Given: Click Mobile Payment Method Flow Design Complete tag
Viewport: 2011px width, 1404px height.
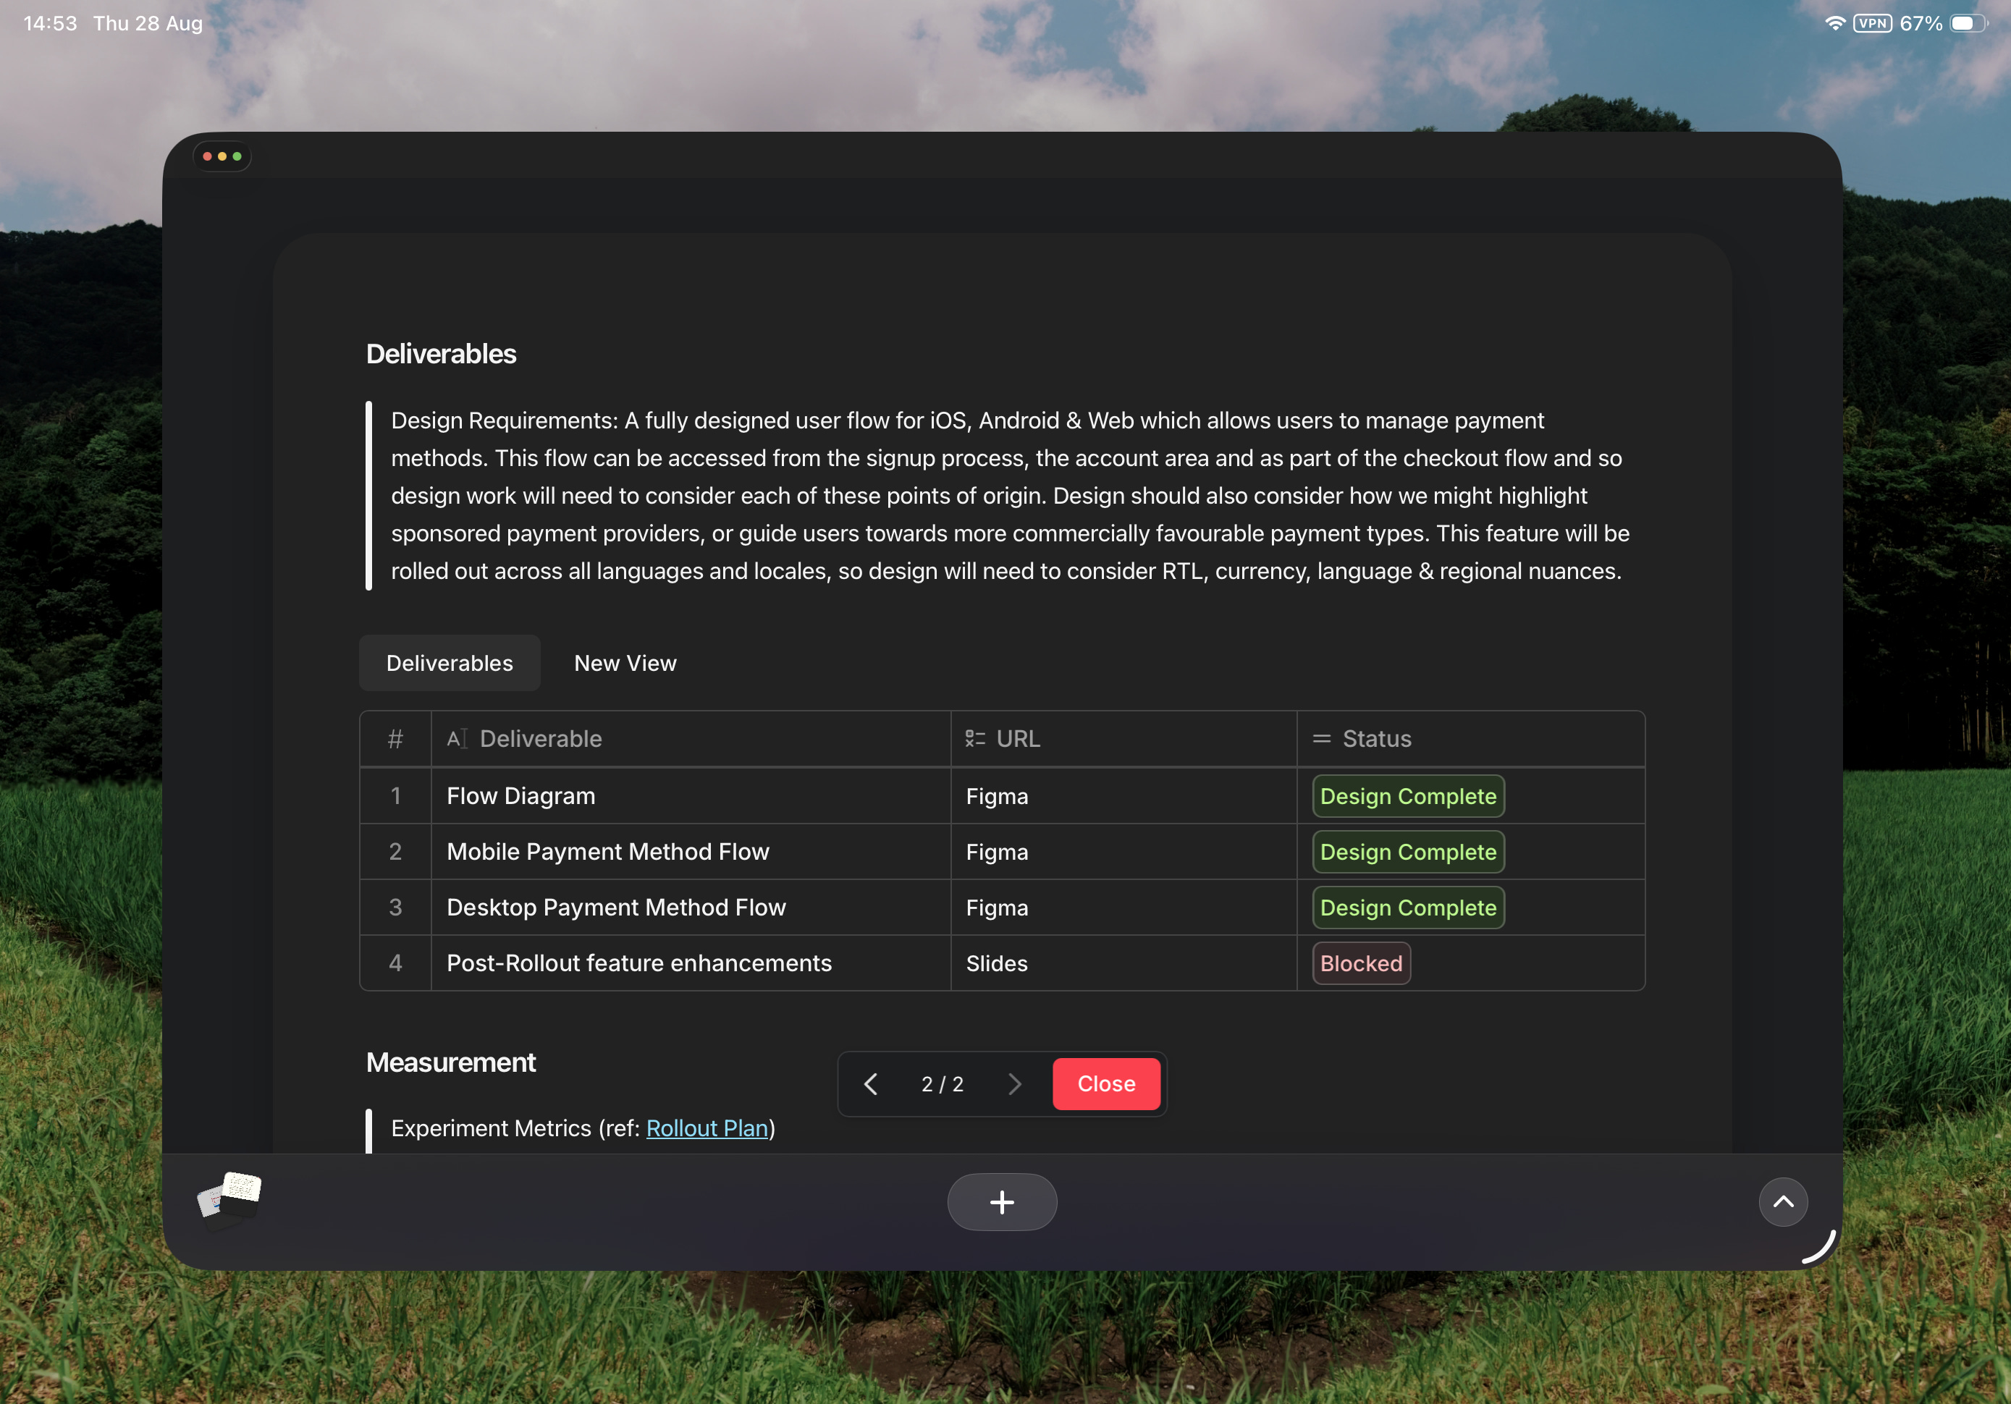Looking at the screenshot, I should pyautogui.click(x=1407, y=853).
